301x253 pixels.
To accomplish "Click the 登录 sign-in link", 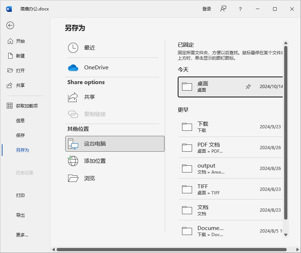I will coord(207,9).
